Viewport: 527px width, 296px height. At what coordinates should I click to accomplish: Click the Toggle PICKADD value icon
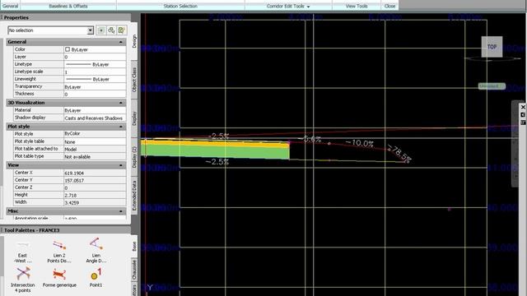(x=101, y=30)
